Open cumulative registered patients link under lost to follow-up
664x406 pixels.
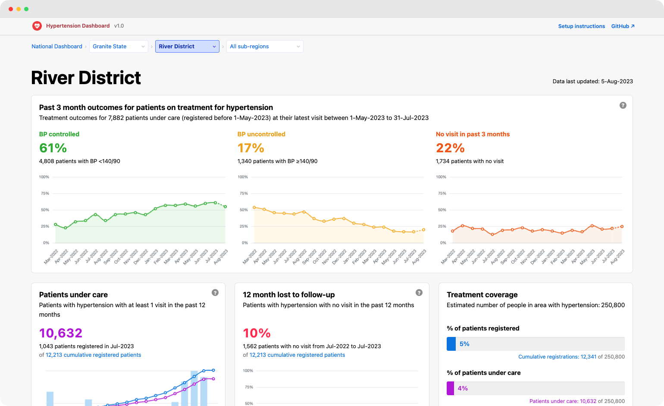coord(298,355)
